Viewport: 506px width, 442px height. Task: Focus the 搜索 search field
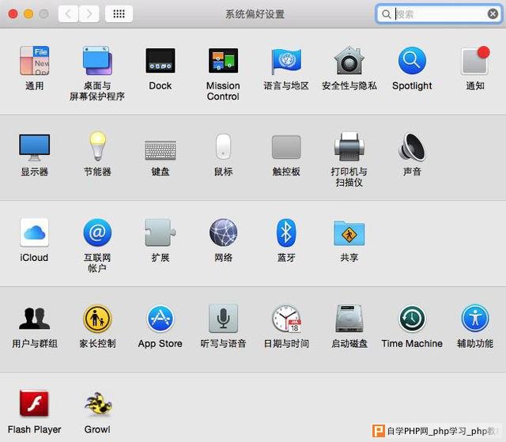coord(439,14)
